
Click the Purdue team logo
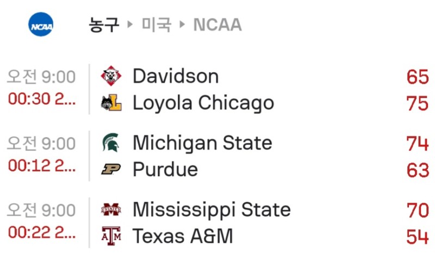[x=111, y=170]
